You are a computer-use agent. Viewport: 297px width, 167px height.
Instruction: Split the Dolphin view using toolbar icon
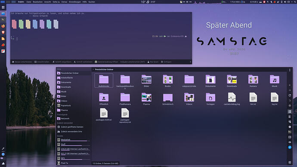tap(290, 137)
